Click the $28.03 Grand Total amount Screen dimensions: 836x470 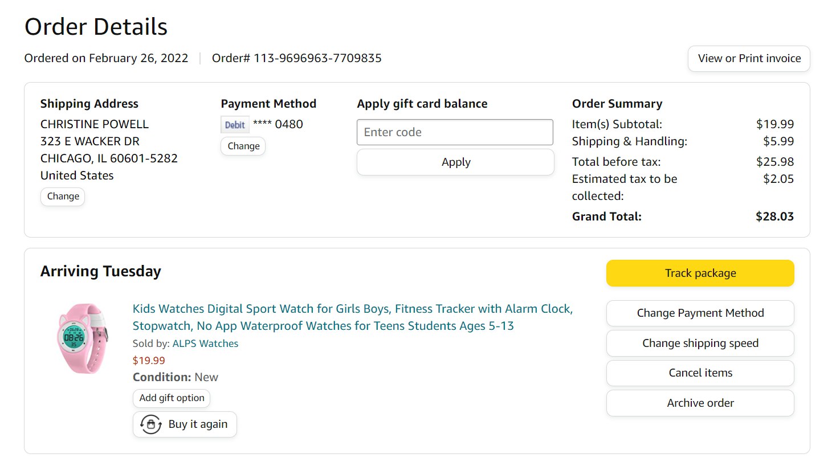[x=774, y=216]
